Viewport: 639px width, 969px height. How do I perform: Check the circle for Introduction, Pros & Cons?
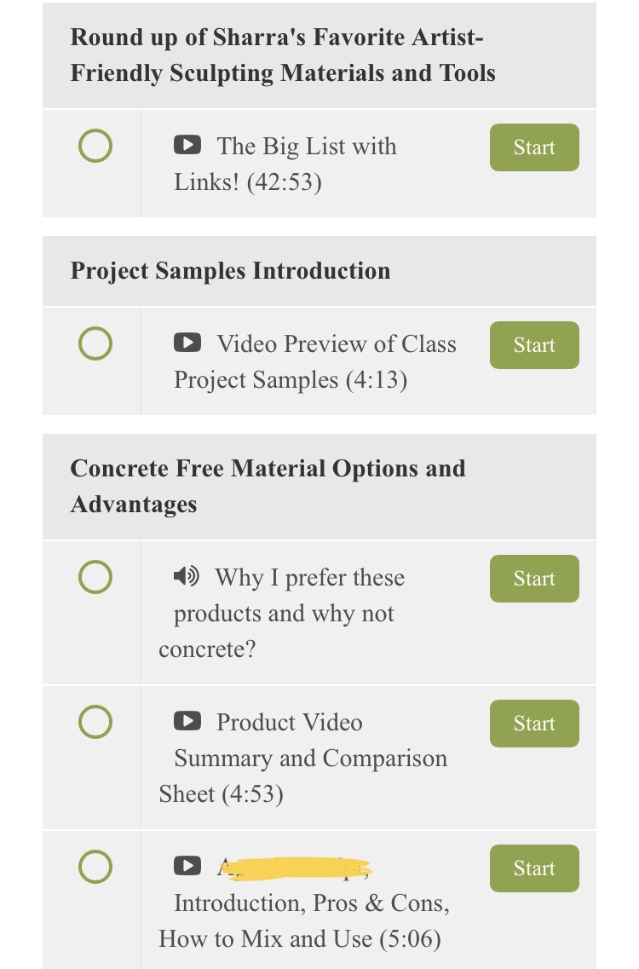click(x=95, y=867)
